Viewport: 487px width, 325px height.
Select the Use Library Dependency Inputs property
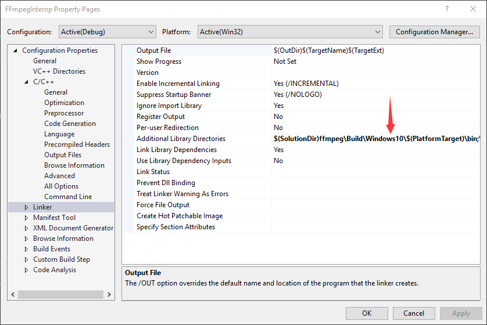tap(184, 161)
